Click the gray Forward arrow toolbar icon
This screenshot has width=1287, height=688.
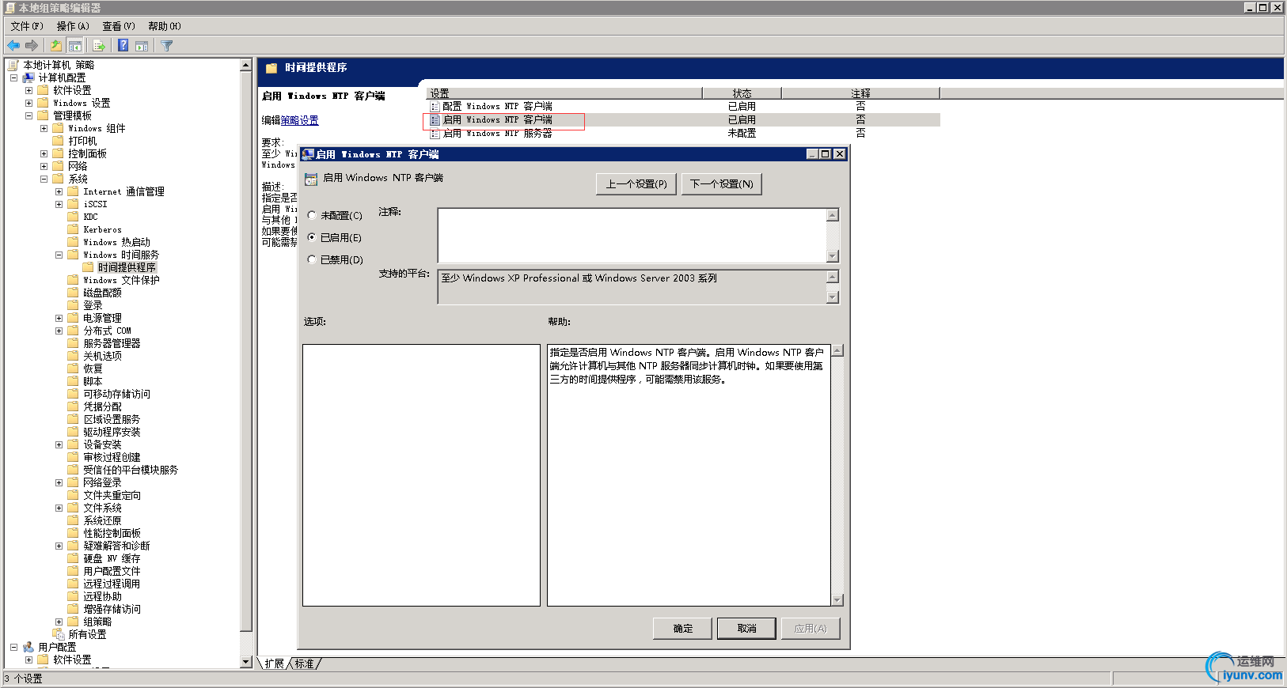click(32, 46)
